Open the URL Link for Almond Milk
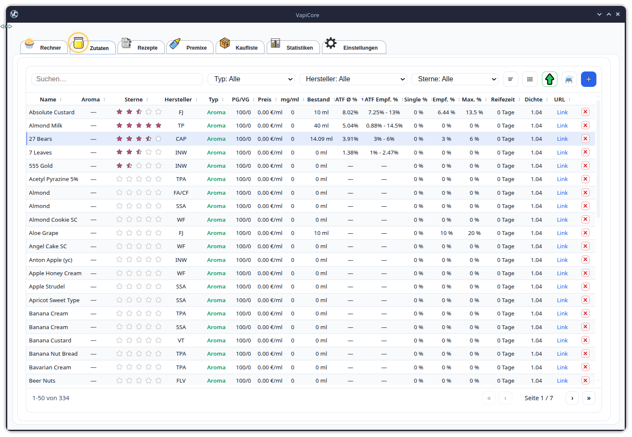This screenshot has width=632, height=437. click(x=562, y=126)
